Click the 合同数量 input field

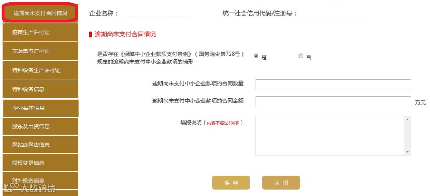(x=333, y=84)
